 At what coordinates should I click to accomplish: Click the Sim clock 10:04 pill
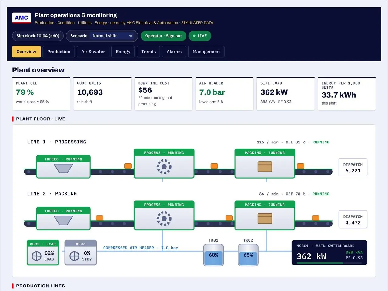point(38,36)
